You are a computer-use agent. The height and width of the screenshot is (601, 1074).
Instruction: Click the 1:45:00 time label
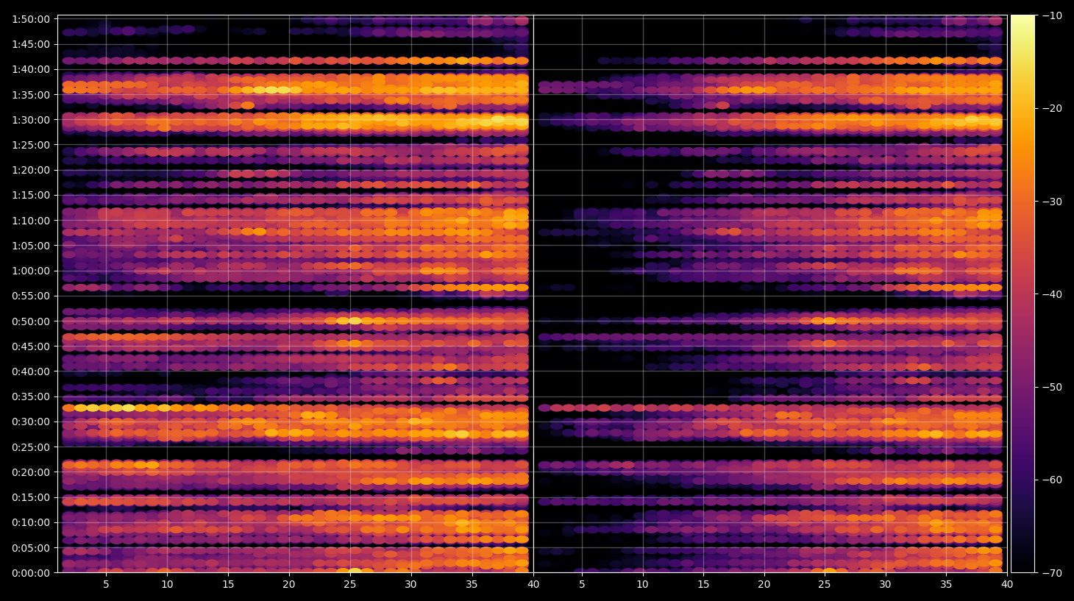coord(31,44)
